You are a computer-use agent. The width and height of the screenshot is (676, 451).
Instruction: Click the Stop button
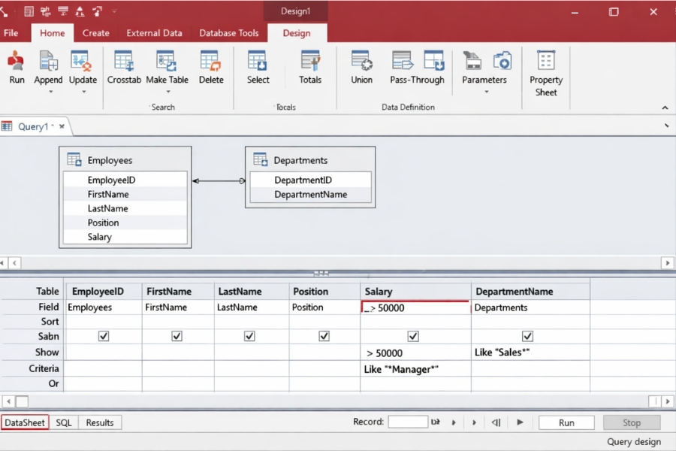[632, 422]
